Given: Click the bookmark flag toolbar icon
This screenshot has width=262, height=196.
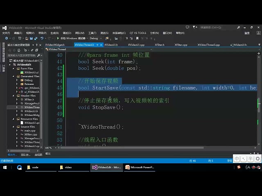Looking at the screenshot, I should pos(137,38).
